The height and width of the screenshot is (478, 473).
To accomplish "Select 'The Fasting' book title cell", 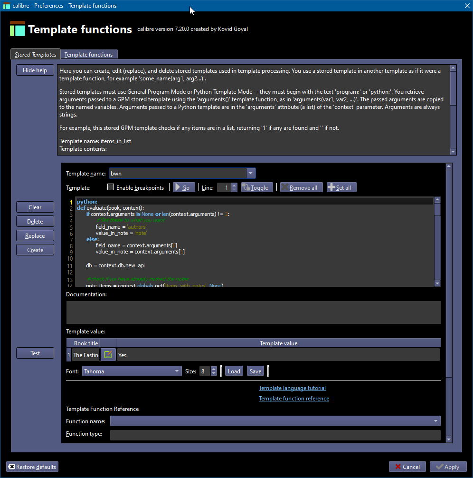I will (86, 355).
